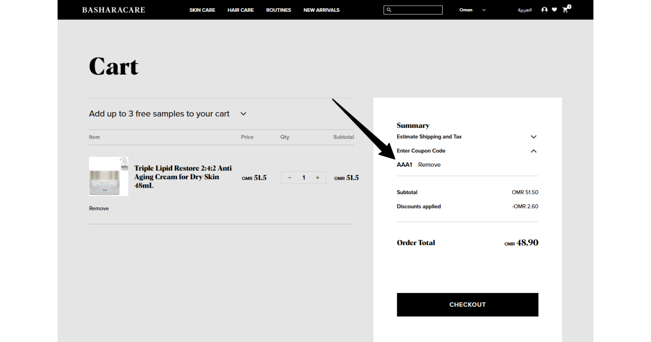Remove the Triple Lipid Restore item from the cart
651x342 pixels.
coord(99,209)
